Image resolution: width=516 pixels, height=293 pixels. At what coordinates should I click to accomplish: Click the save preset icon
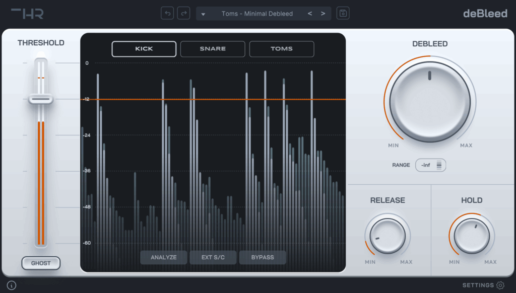click(x=343, y=13)
